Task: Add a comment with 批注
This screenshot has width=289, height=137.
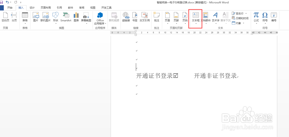Action: click(157, 17)
